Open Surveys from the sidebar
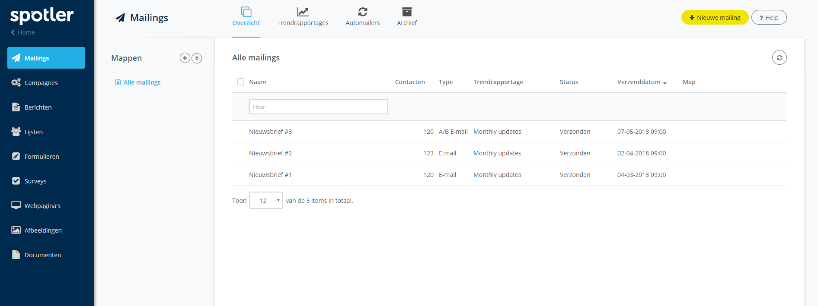 click(x=35, y=181)
